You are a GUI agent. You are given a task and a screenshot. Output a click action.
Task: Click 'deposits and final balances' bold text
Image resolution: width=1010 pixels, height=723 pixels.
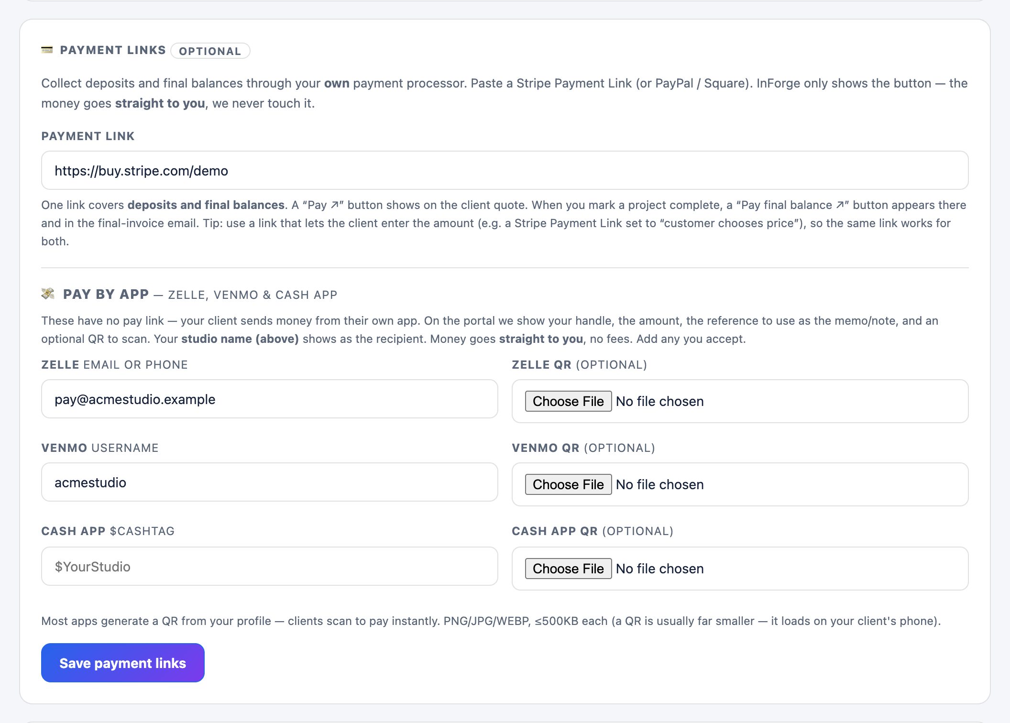206,205
